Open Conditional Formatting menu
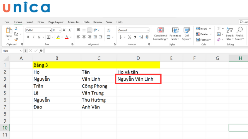The width and height of the screenshot is (248, 139). [160, 34]
